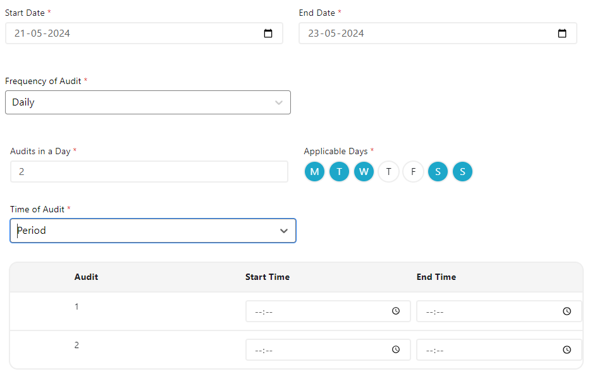
Task: Click the Start Date input field
Action: pyautogui.click(x=133, y=33)
